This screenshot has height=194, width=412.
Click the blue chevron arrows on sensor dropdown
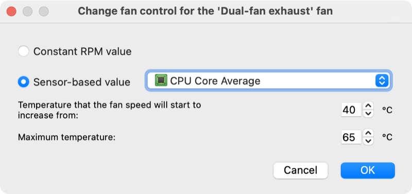382,81
